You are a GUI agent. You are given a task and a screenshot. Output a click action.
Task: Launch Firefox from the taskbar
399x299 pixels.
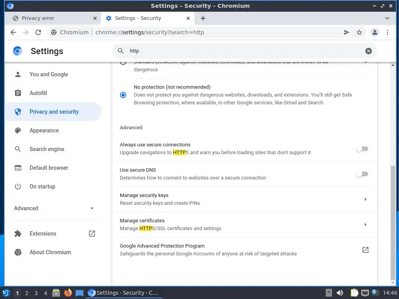point(68,293)
